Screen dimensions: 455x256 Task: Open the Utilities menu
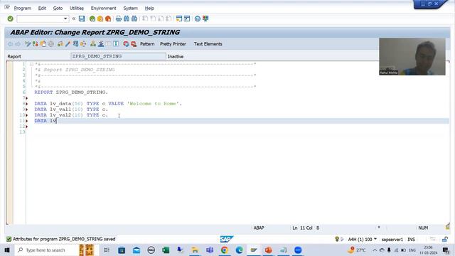coord(77,8)
